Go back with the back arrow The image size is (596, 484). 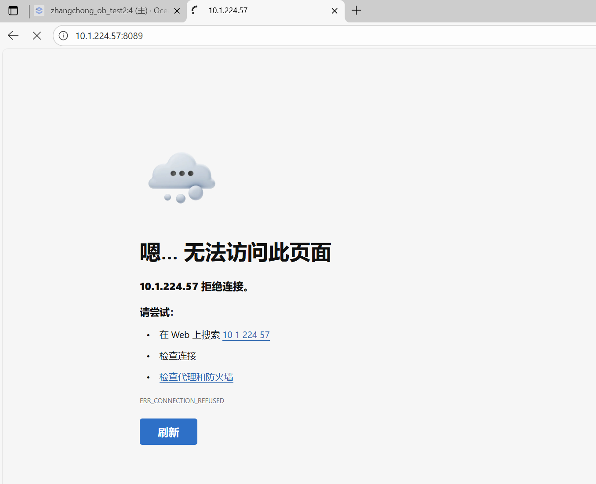coord(13,36)
